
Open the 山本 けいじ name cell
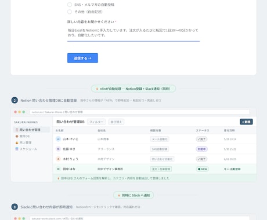pyautogui.click(x=70, y=139)
